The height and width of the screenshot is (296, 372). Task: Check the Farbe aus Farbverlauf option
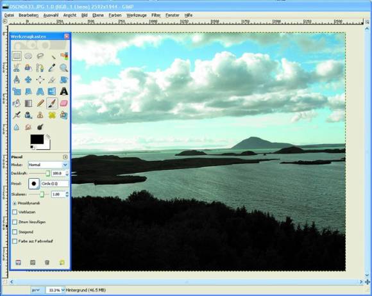coord(15,242)
